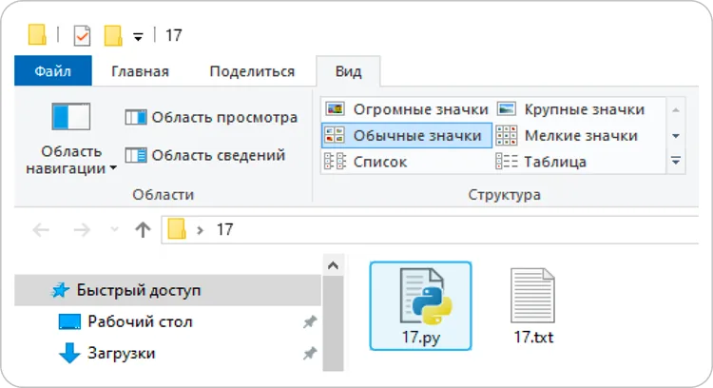Click the New folder icon in quick access toolbar
This screenshot has height=388, width=713.
coord(113,35)
